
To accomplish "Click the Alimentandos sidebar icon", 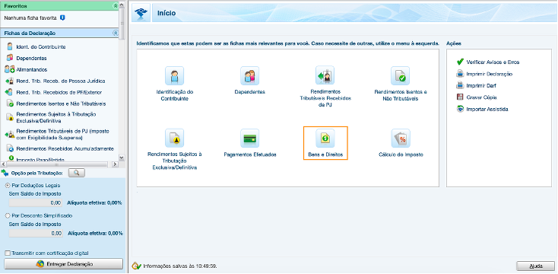I will (10, 69).
